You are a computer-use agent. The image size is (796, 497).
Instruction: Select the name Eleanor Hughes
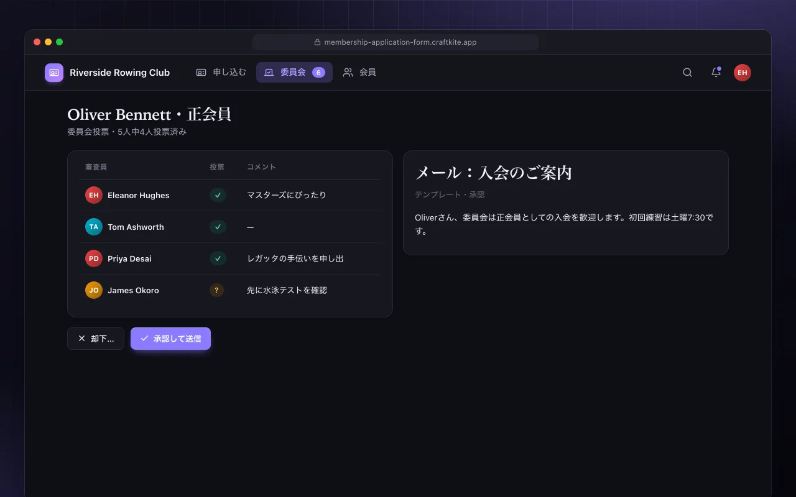pyautogui.click(x=139, y=195)
